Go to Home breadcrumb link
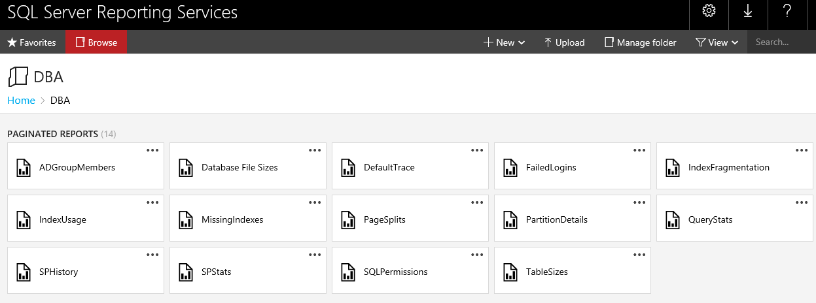 click(21, 101)
